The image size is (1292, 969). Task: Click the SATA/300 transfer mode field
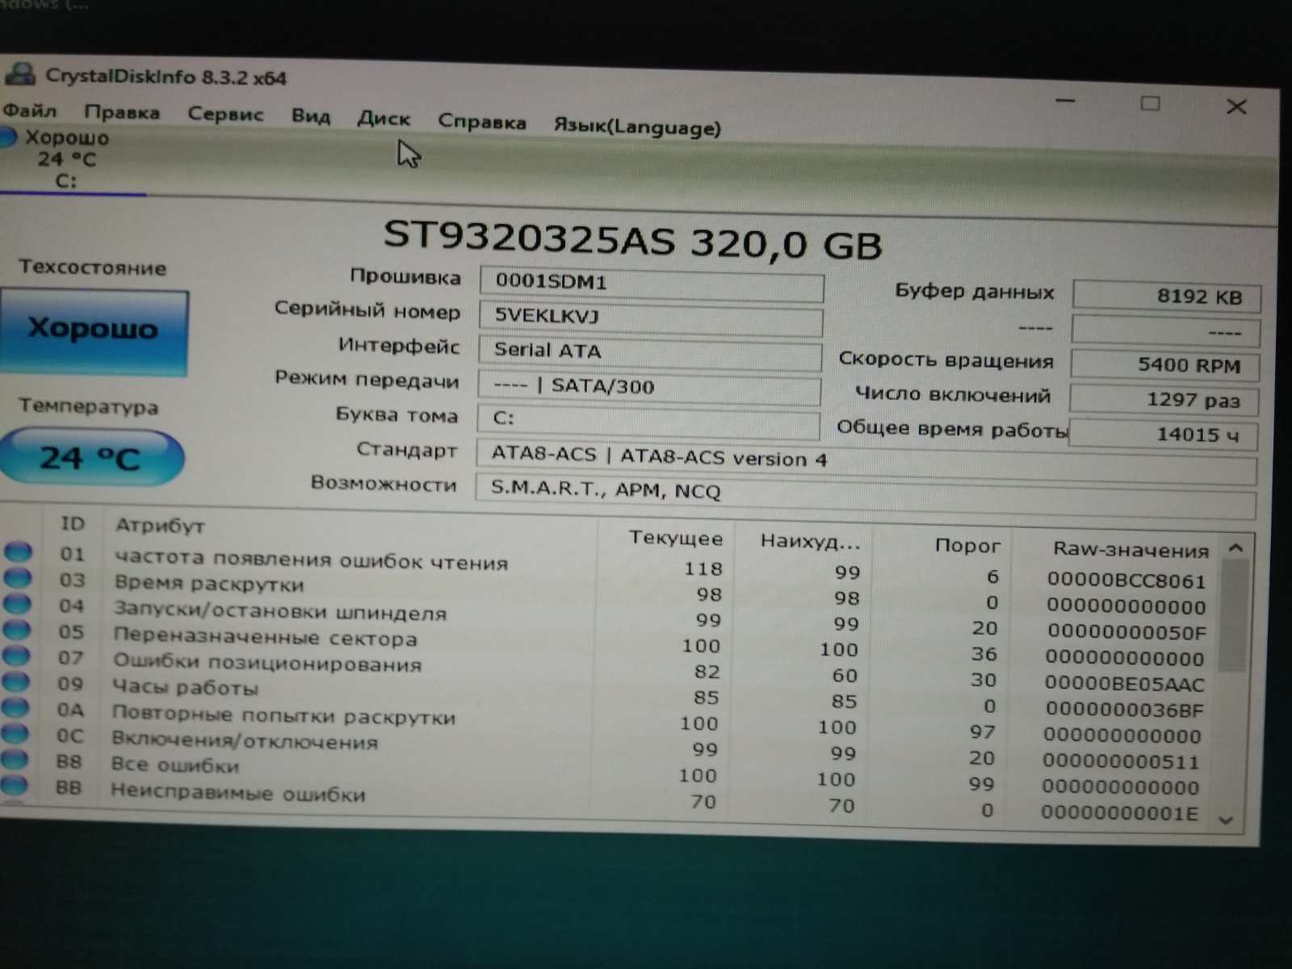click(x=648, y=387)
